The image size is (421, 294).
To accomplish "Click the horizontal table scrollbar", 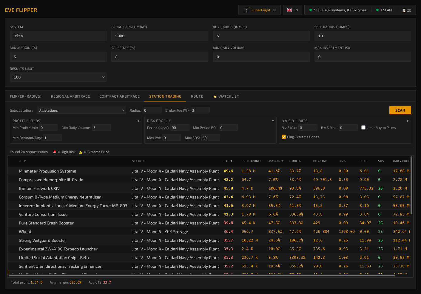I will tap(202, 275).
